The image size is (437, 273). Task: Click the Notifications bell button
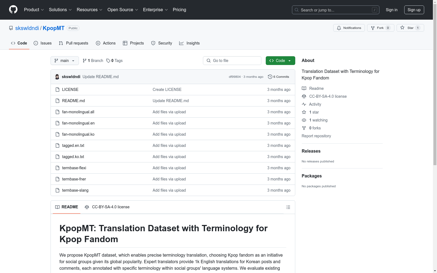(x=349, y=28)
